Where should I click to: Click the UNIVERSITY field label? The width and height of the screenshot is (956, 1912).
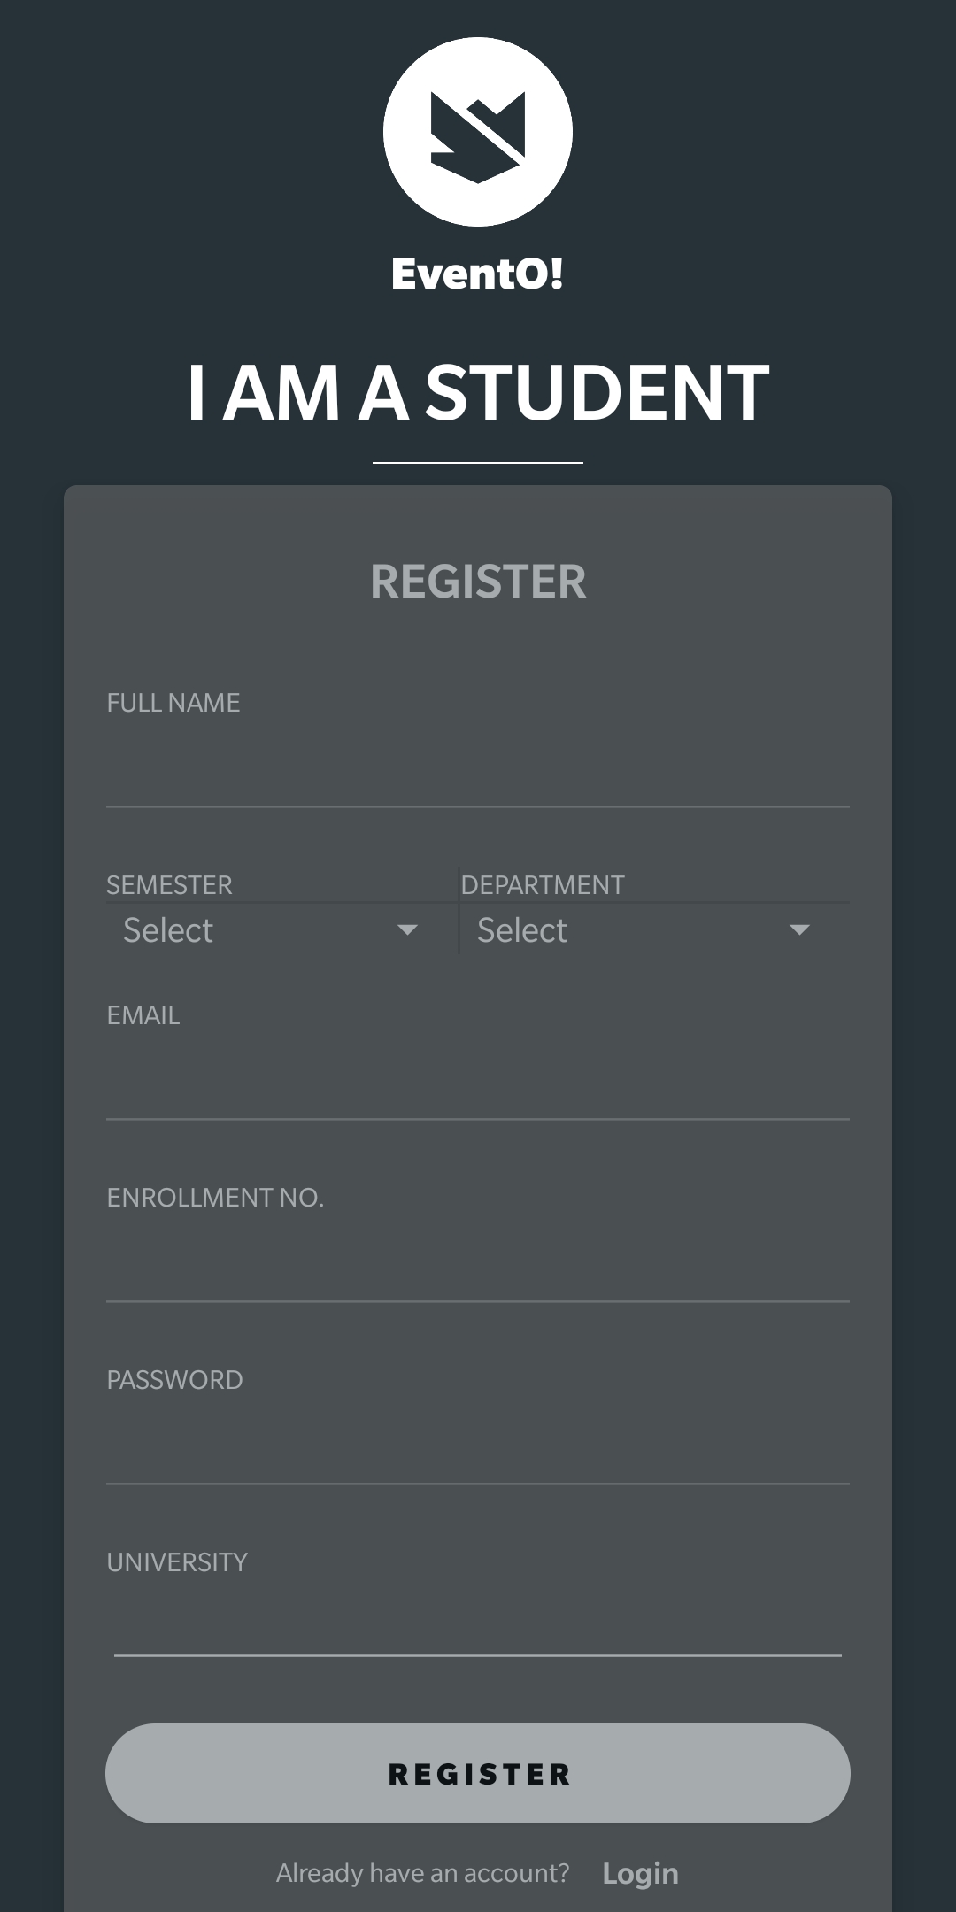pyautogui.click(x=177, y=1562)
